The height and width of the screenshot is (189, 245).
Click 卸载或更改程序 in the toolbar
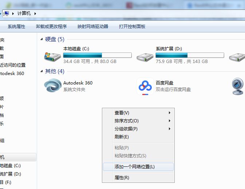(x=51, y=27)
